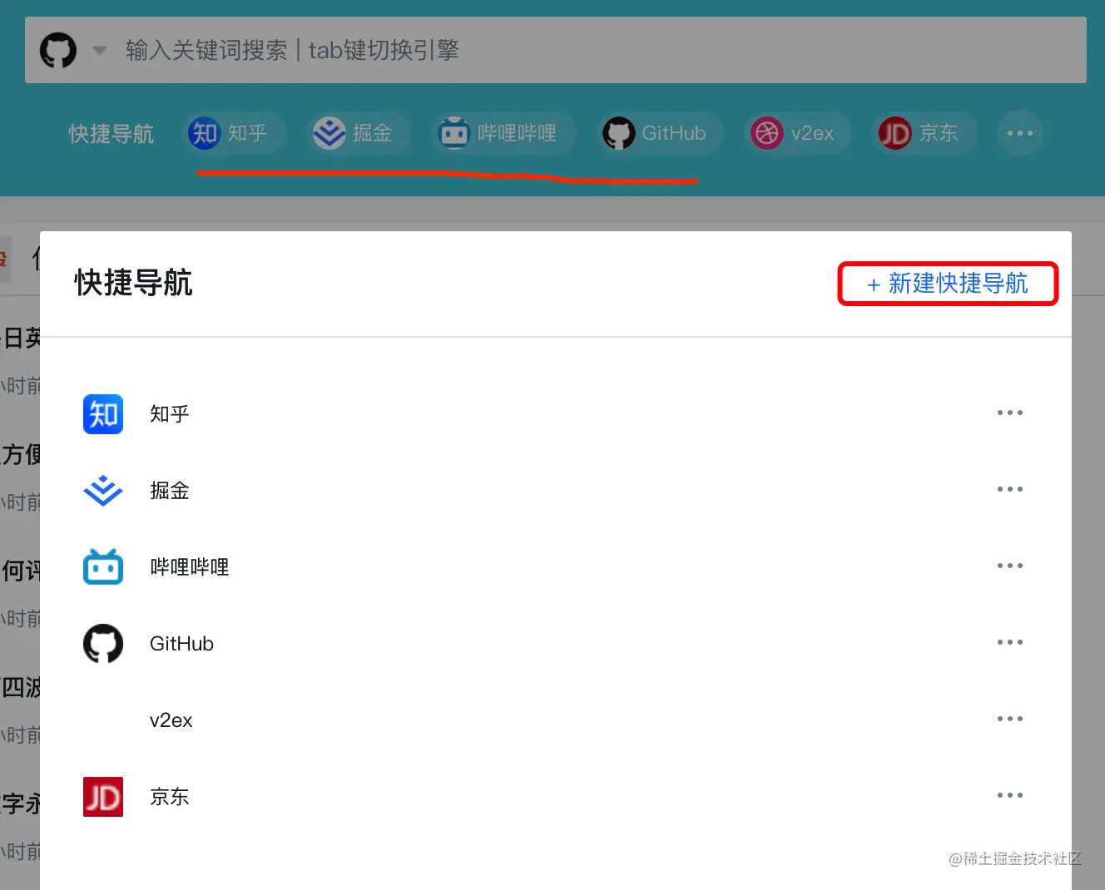Click the 哔哩哔哩 icon in the list
1105x890 pixels.
tap(103, 566)
